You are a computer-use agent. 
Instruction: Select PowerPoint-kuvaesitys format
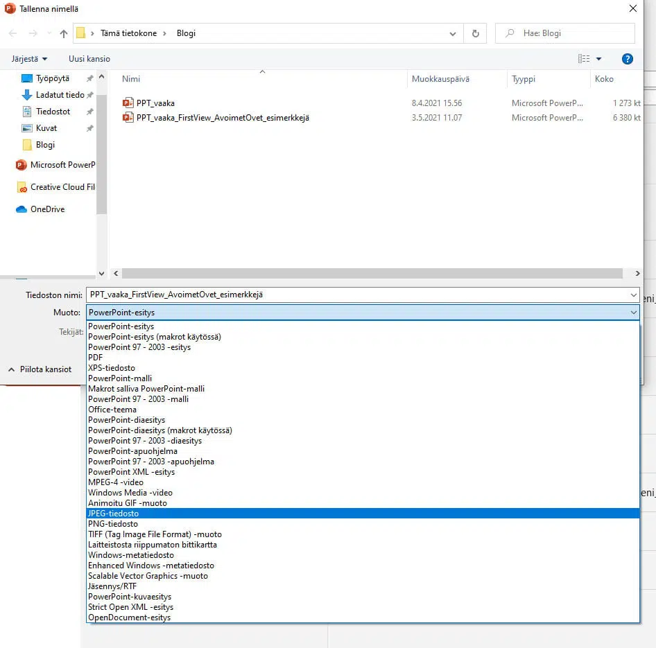[363, 597]
